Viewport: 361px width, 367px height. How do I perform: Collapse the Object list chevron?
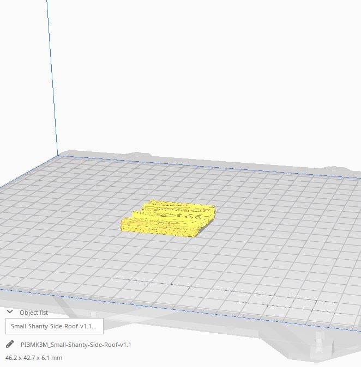tap(10, 312)
